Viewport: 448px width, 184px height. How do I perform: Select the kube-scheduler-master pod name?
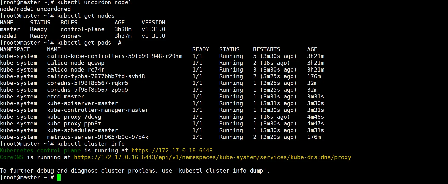tap(82, 130)
